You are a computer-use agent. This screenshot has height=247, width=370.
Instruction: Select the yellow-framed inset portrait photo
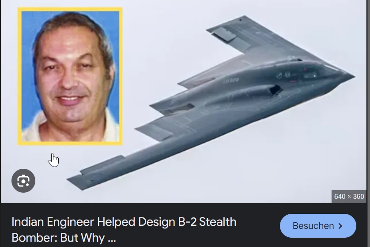(x=70, y=76)
